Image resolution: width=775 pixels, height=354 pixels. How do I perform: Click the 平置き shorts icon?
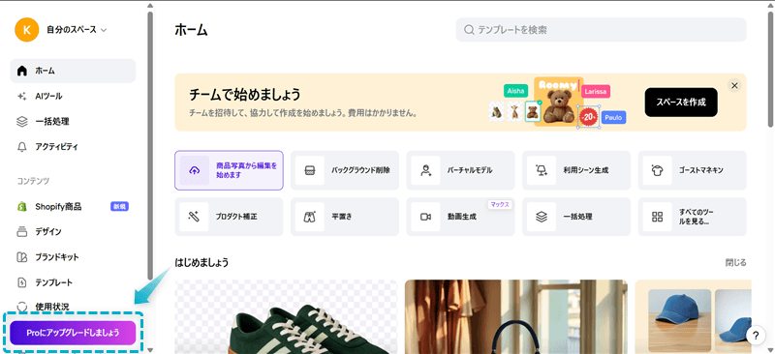(x=310, y=217)
